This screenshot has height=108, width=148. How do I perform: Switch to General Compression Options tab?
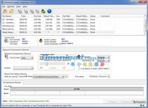coord(16,50)
